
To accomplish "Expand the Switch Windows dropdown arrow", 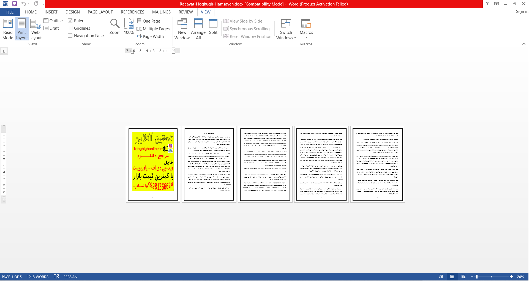I will pyautogui.click(x=295, y=38).
